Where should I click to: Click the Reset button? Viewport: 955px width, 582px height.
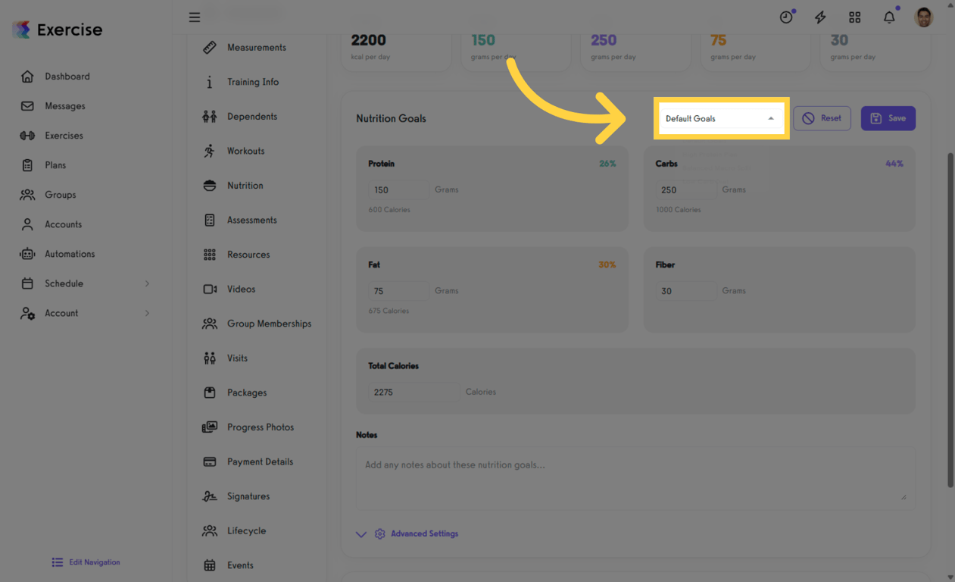822,118
